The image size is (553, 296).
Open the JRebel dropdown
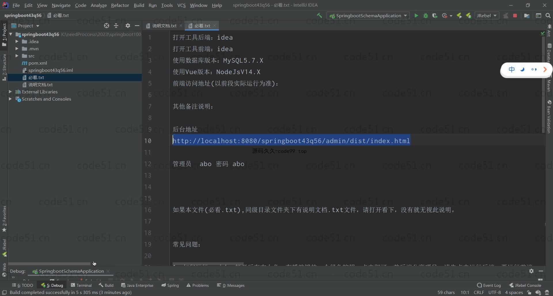coord(487,16)
